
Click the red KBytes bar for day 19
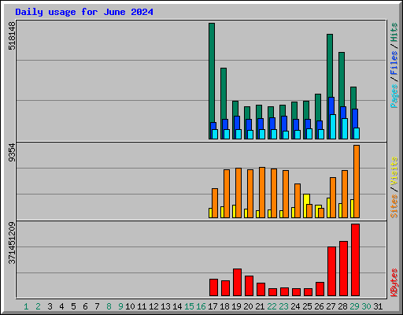(x=238, y=283)
